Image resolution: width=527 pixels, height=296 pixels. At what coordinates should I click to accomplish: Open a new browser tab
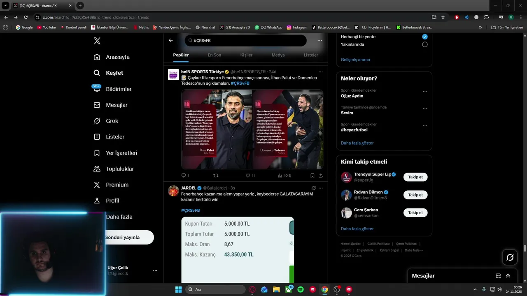pos(80,5)
